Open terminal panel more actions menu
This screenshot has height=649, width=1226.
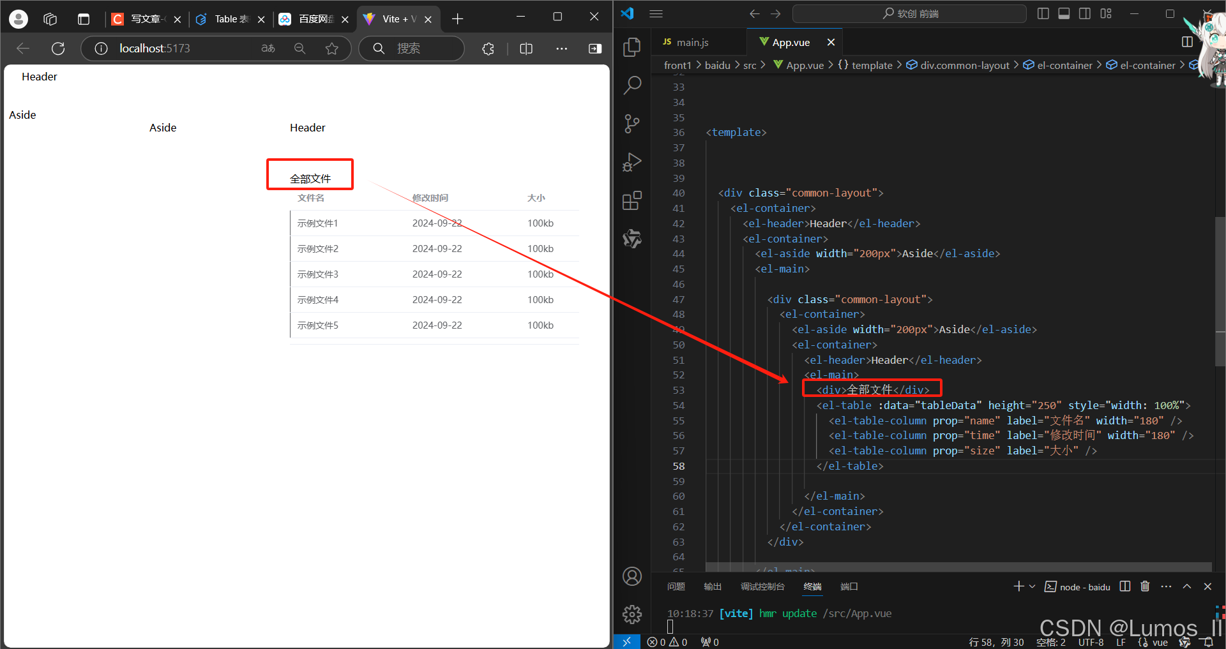(1167, 586)
